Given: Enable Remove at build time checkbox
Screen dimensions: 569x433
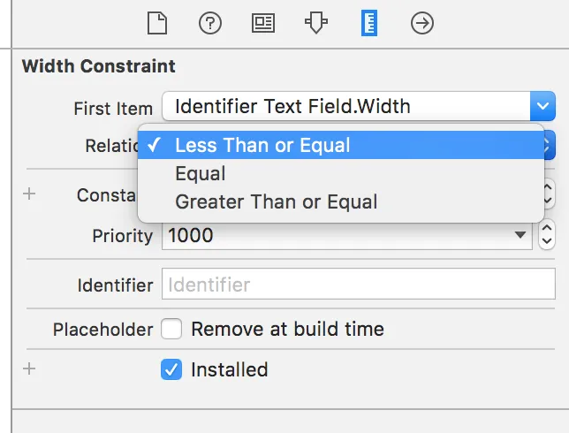Looking at the screenshot, I should click(x=171, y=330).
